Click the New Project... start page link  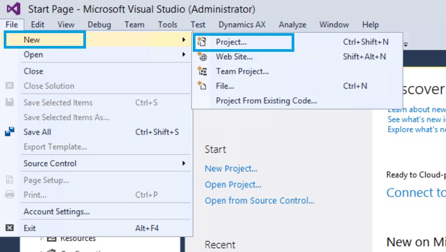[231, 169]
